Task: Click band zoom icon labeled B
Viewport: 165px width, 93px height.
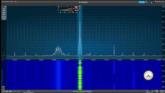Action: (x=4, y=87)
